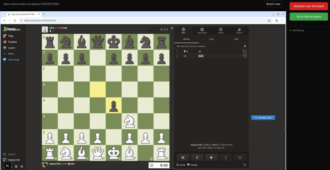Open browser three-dot menu
The height and width of the screenshot is (170, 330).
(x=282, y=20)
